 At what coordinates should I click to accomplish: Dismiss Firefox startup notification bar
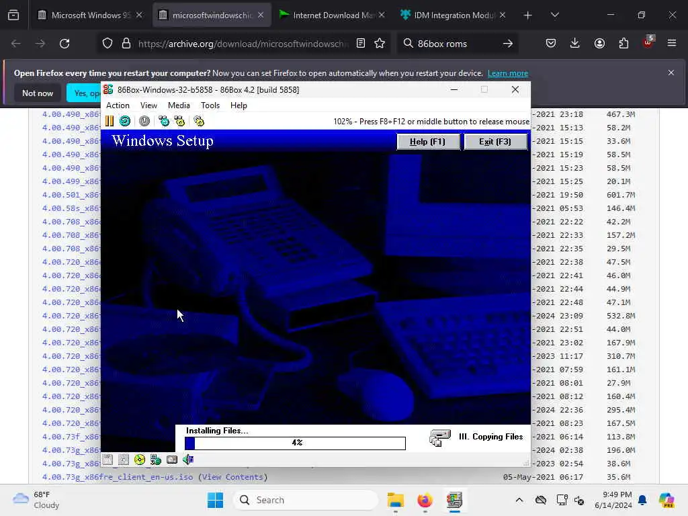[x=671, y=73]
